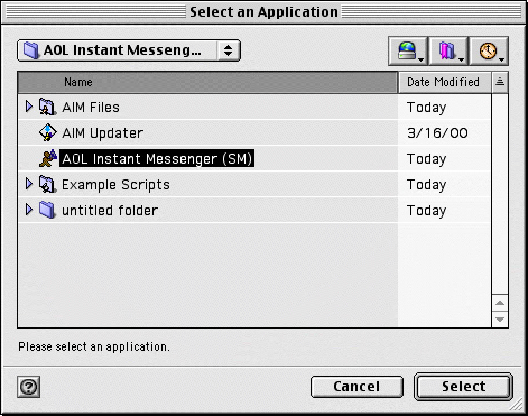Select the untitled folder row
Viewport: 528px width, 416px height.
[x=254, y=210]
